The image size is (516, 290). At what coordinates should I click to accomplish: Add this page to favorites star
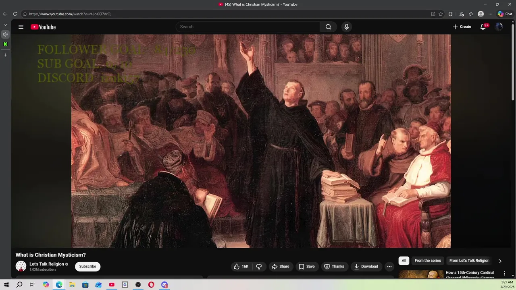[x=441, y=14]
